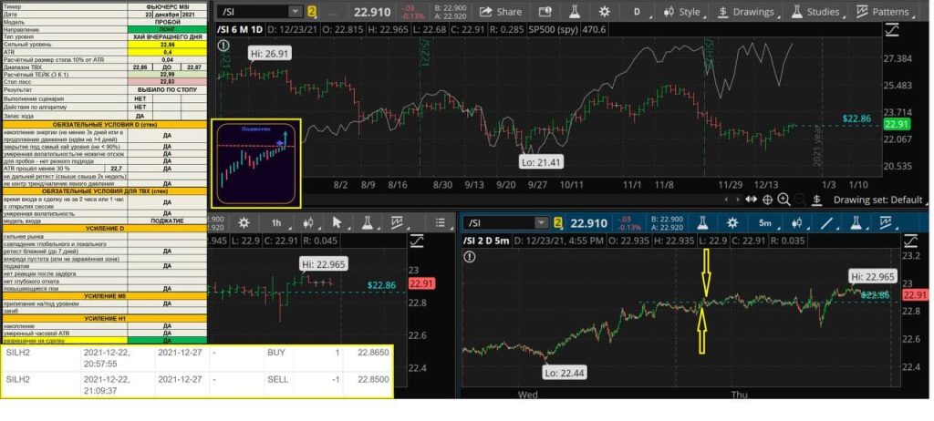The height and width of the screenshot is (421, 934).
Task: Expand symbol dropdown arrow in 5m chart
Action: pos(541,222)
